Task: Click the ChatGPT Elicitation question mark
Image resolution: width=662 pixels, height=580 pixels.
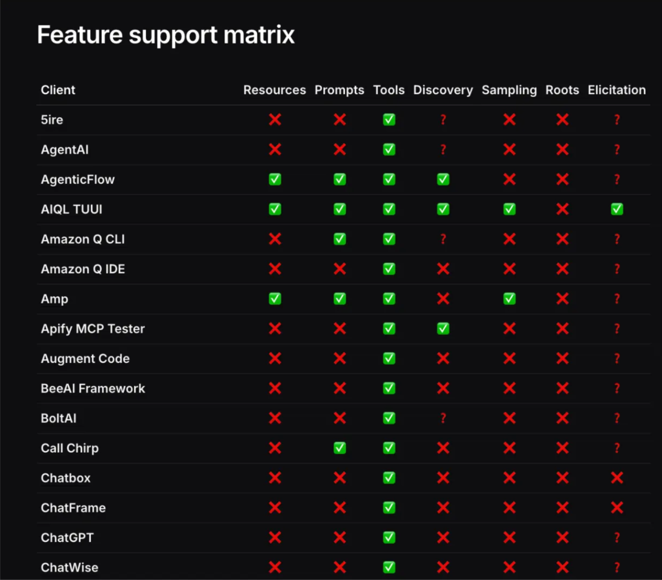Action: click(617, 537)
